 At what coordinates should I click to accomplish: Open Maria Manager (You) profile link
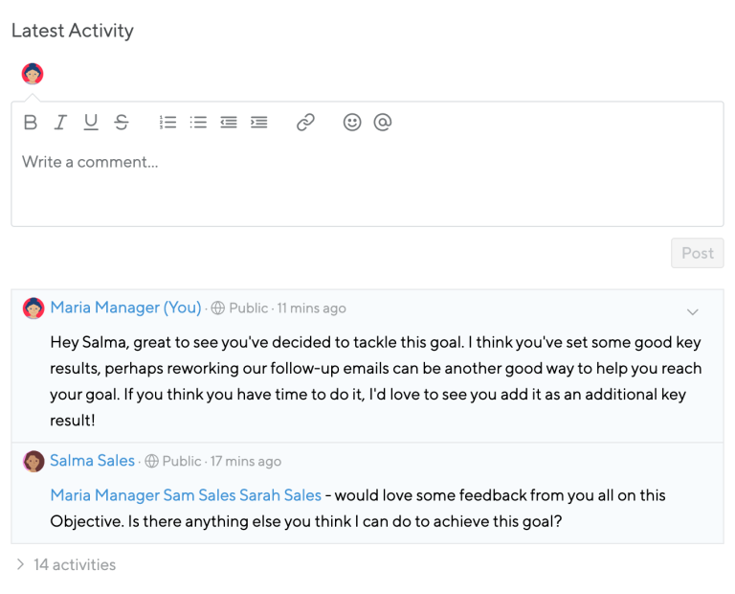pyautogui.click(x=125, y=308)
